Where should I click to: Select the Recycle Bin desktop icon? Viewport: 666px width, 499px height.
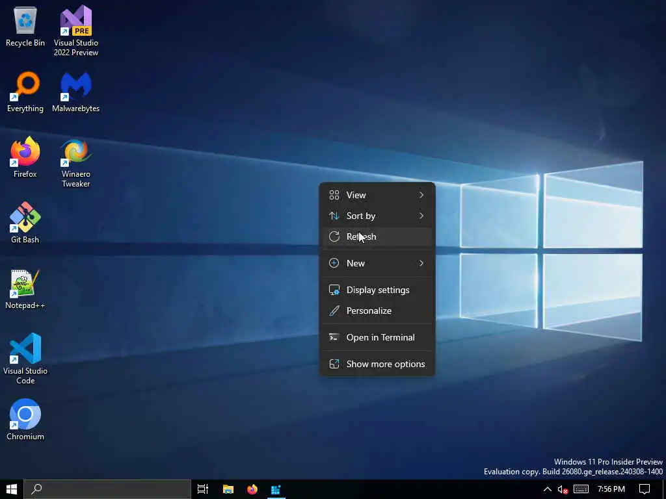(25, 27)
